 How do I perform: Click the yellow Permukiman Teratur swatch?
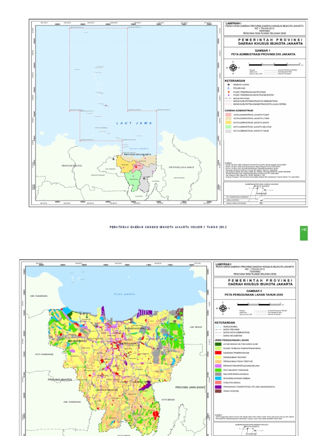[218, 357]
